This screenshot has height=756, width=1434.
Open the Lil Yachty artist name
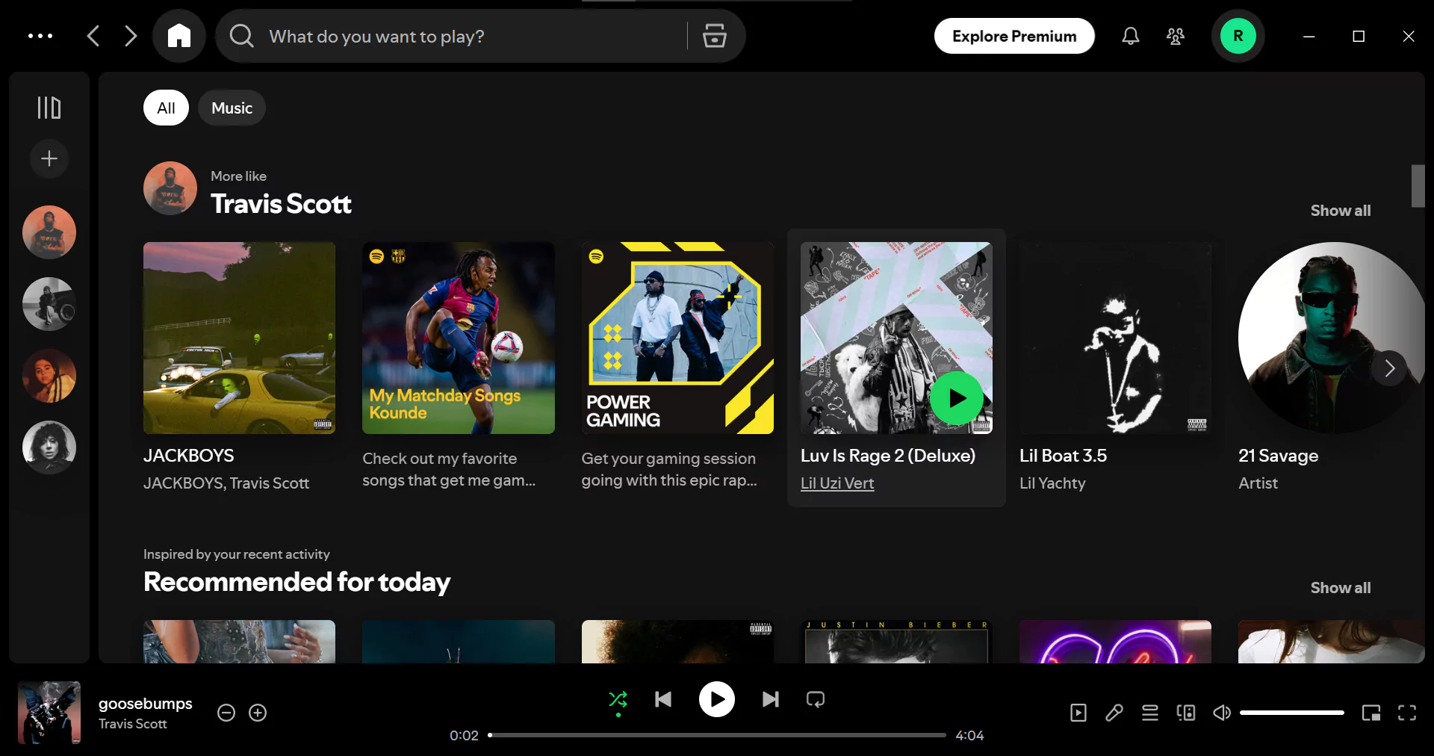point(1052,483)
